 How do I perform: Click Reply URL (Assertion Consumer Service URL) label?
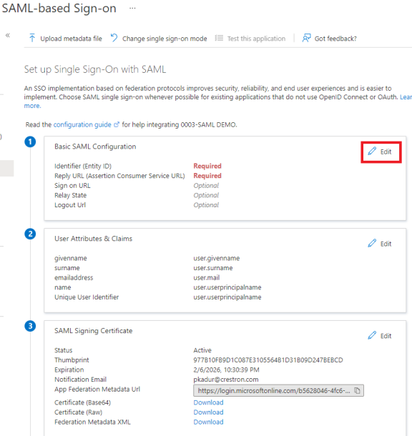click(119, 176)
